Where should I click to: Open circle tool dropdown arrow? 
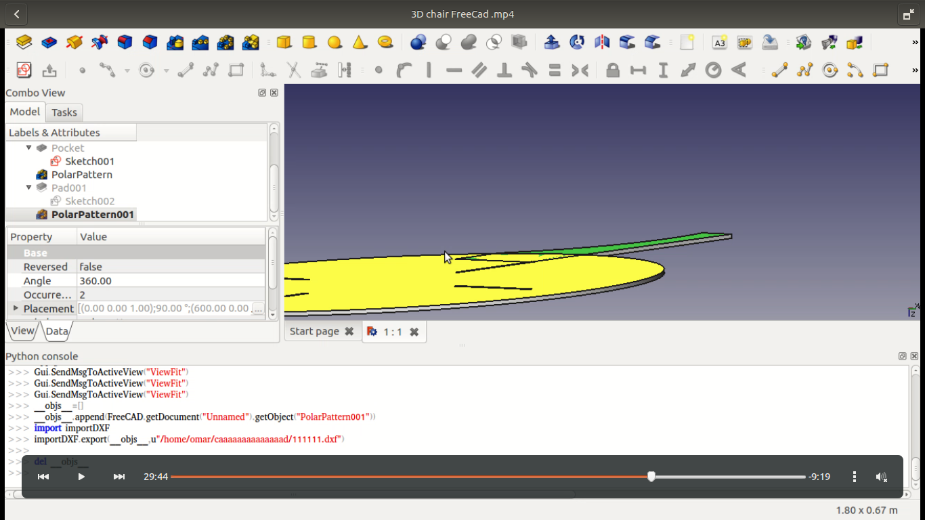coord(166,70)
